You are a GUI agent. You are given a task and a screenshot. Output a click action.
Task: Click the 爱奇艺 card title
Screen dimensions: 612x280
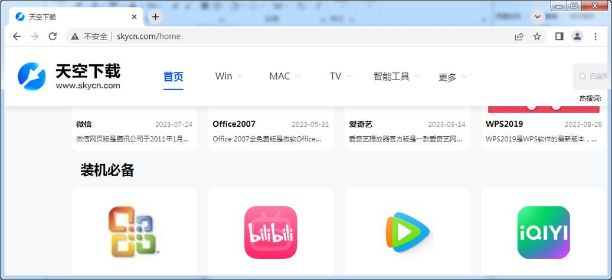[361, 124]
